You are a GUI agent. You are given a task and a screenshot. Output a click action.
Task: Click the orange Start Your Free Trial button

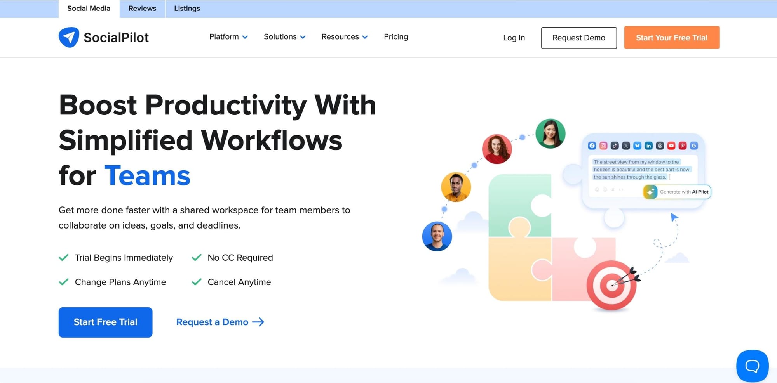tap(672, 37)
